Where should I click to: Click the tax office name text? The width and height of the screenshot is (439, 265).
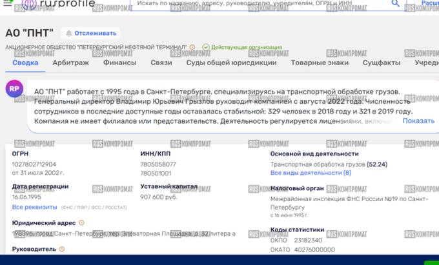coord(349,203)
